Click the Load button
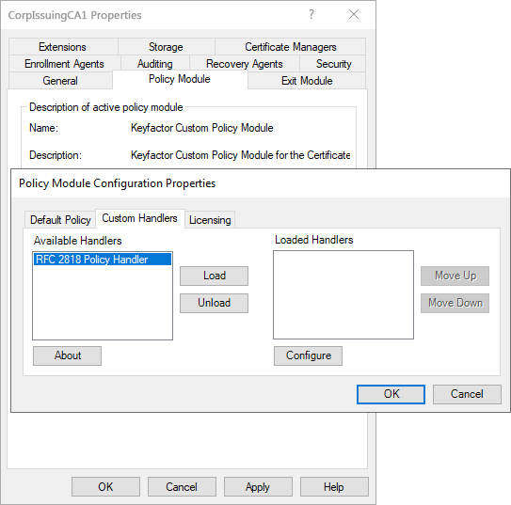The image size is (511, 505). pos(215,276)
